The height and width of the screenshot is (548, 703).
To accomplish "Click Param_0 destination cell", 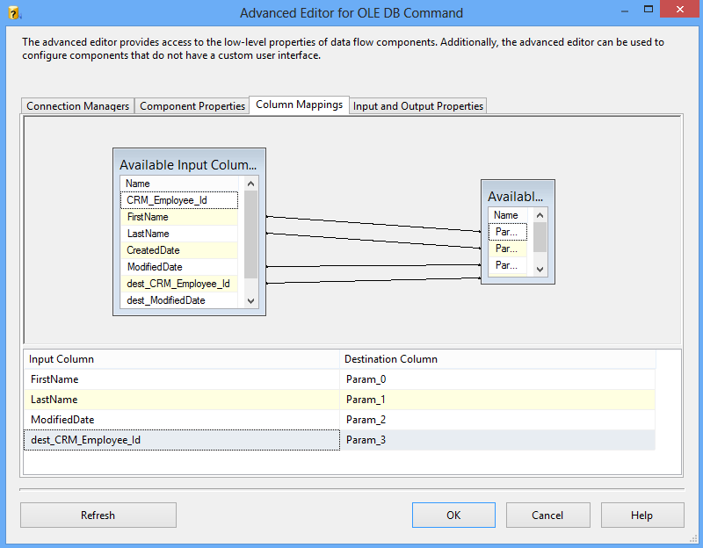I will coord(497,379).
